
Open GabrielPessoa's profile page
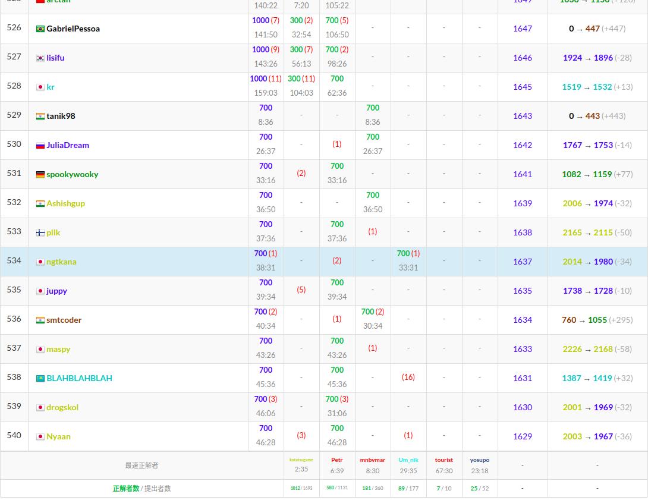(x=72, y=28)
